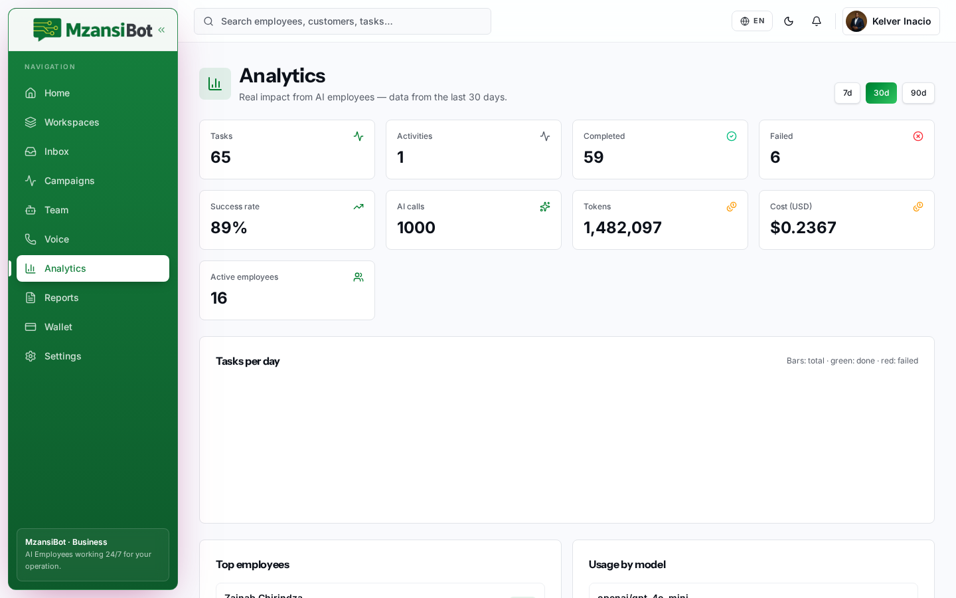This screenshot has width=956, height=598.
Task: Click the Active employees users icon
Action: (x=358, y=277)
